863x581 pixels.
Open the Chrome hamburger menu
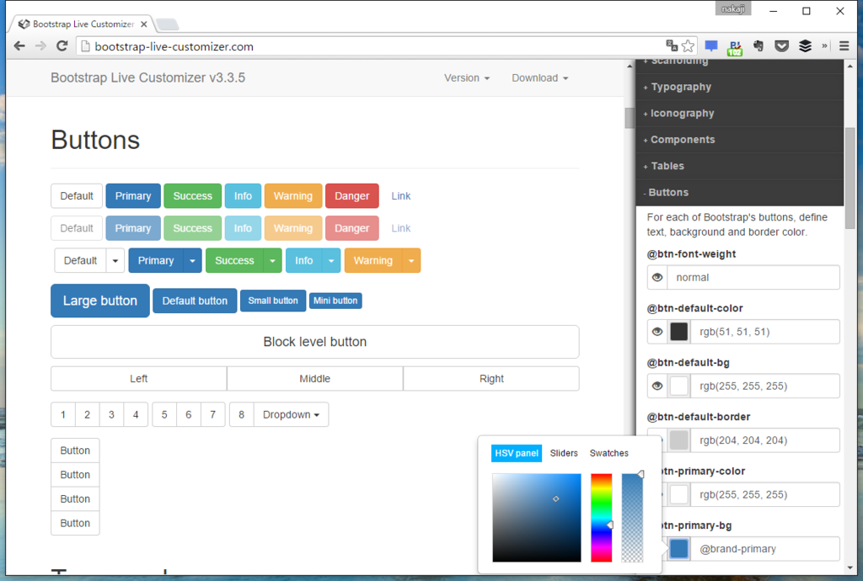pos(844,46)
